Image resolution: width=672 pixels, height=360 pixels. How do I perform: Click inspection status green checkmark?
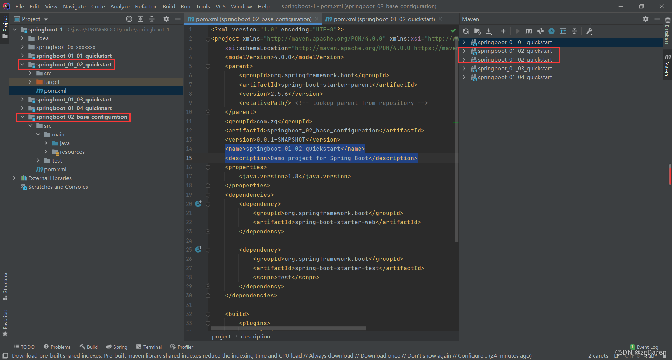[x=453, y=30]
